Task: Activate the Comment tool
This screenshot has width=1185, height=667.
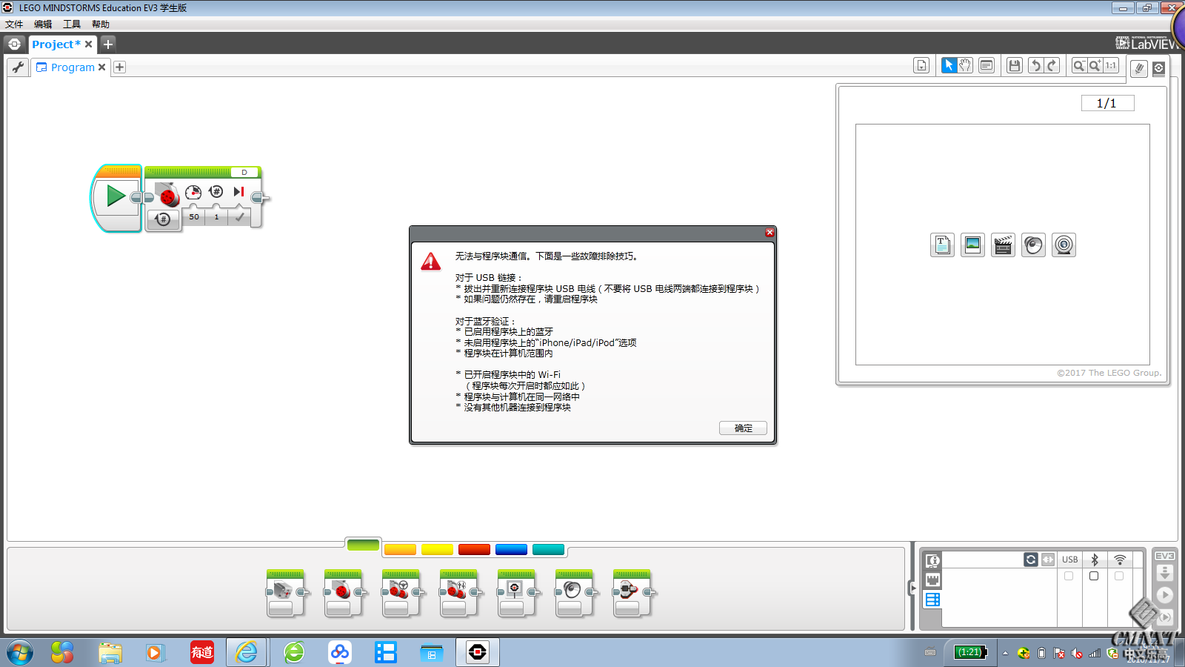Action: click(987, 65)
